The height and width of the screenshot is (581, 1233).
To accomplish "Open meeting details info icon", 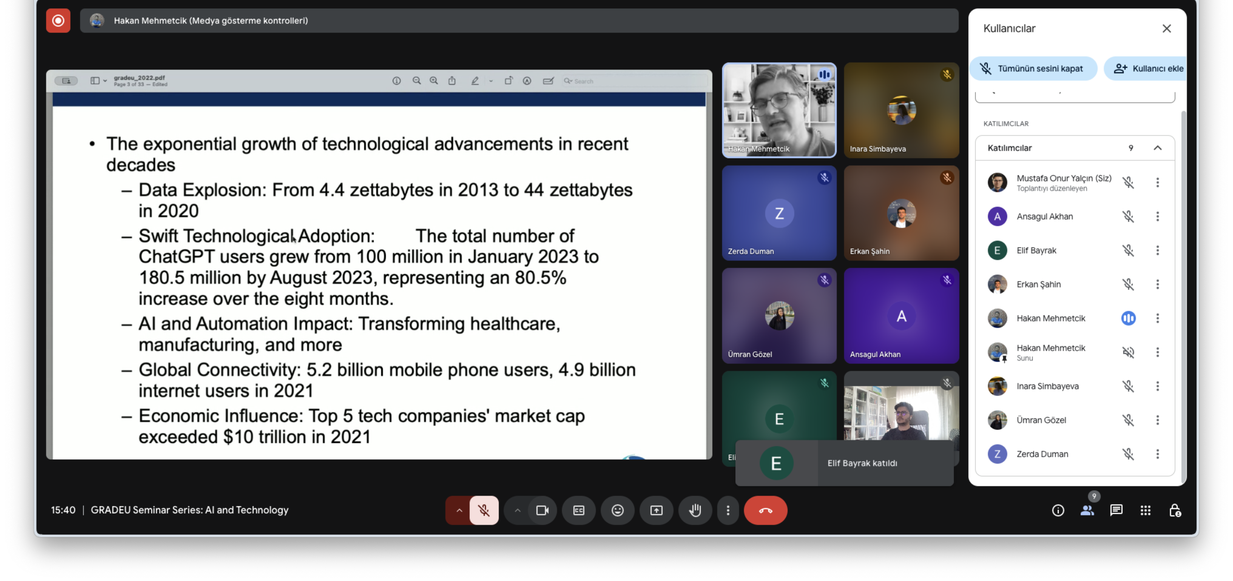I will 1058,510.
